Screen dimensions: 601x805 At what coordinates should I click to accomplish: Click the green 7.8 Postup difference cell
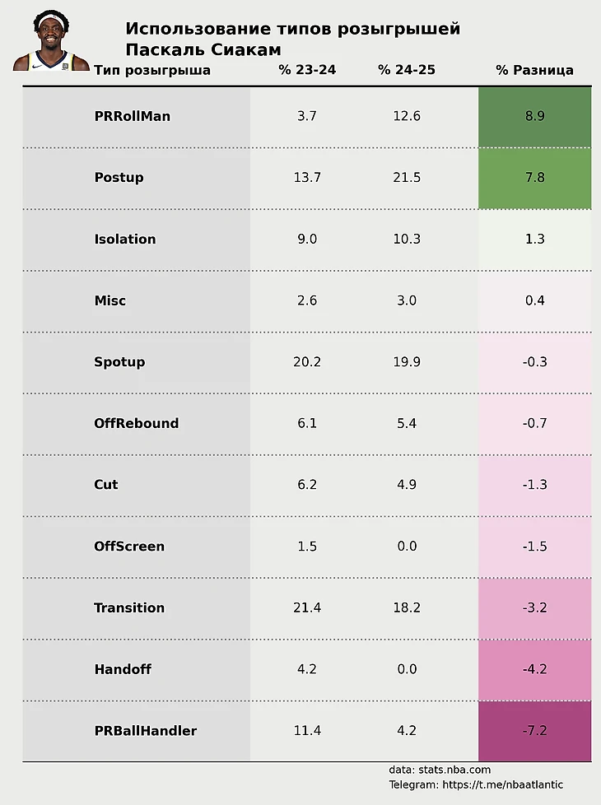(534, 178)
